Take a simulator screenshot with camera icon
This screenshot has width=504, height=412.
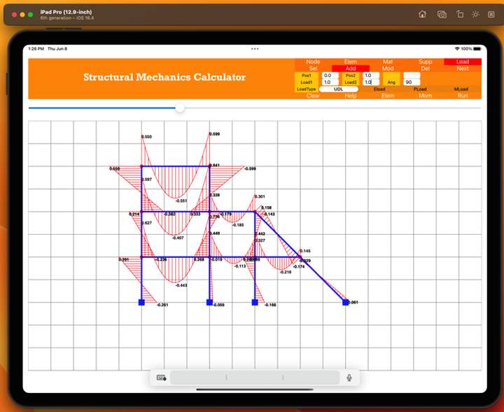pyautogui.click(x=442, y=15)
